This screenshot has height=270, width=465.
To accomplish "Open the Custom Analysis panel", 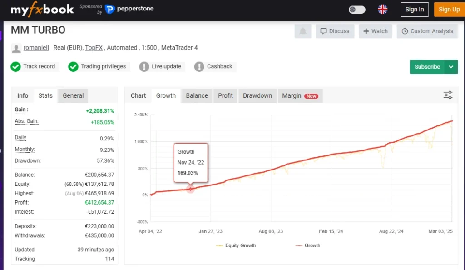I will (x=427, y=31).
